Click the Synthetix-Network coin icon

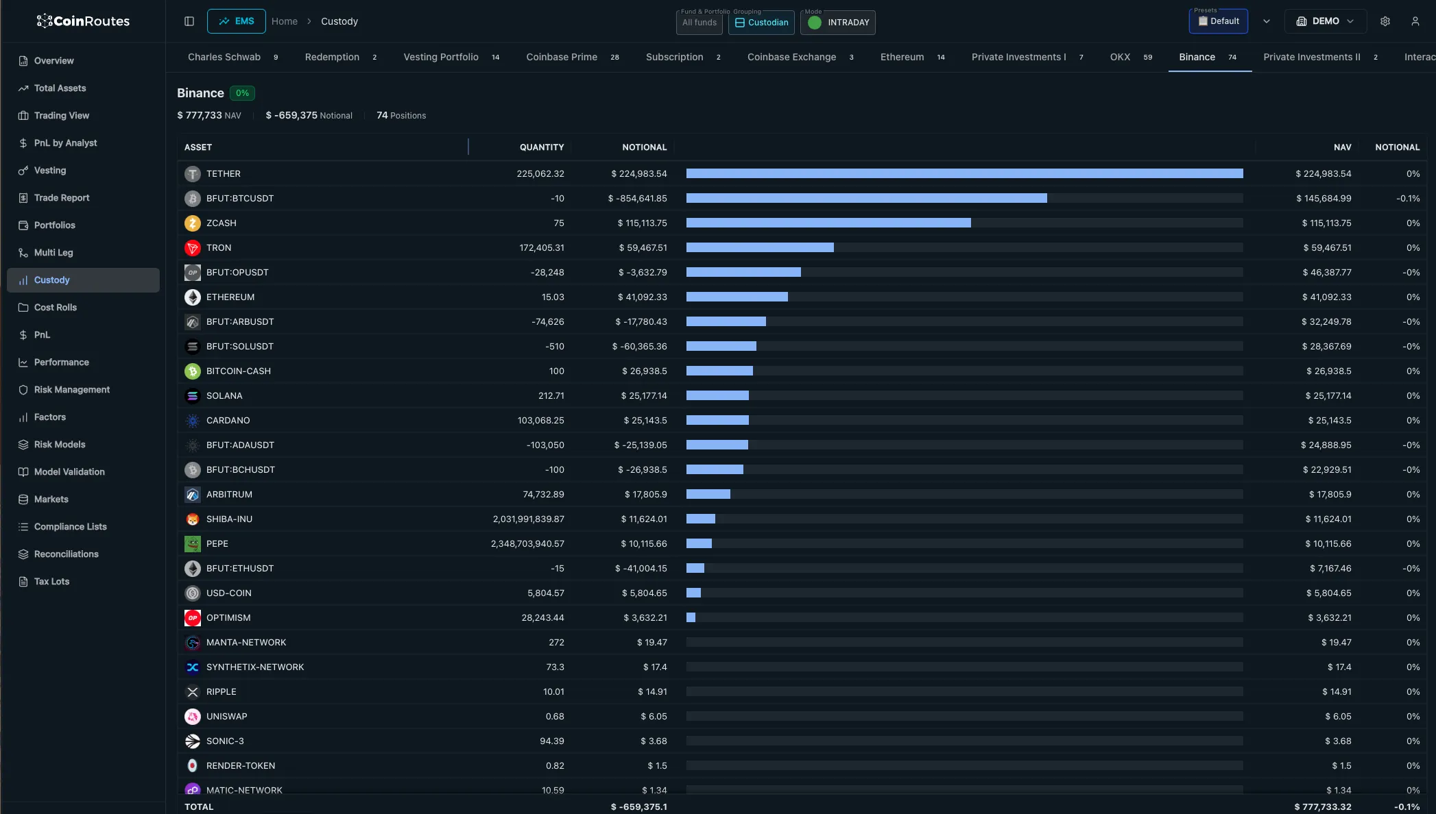pos(193,667)
